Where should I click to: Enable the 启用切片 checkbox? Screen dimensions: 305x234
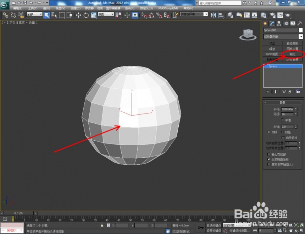[283, 138]
